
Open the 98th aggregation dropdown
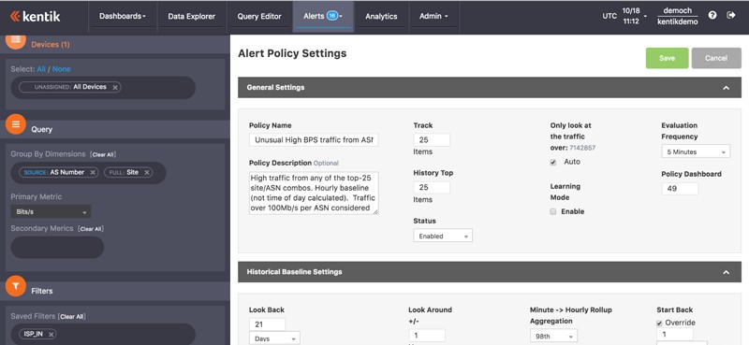553,336
